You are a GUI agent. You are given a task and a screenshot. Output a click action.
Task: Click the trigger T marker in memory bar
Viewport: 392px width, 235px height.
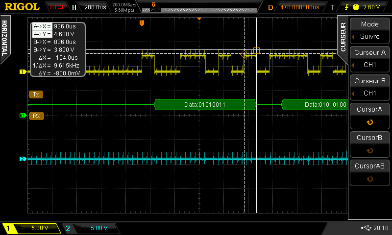tap(153, 4)
